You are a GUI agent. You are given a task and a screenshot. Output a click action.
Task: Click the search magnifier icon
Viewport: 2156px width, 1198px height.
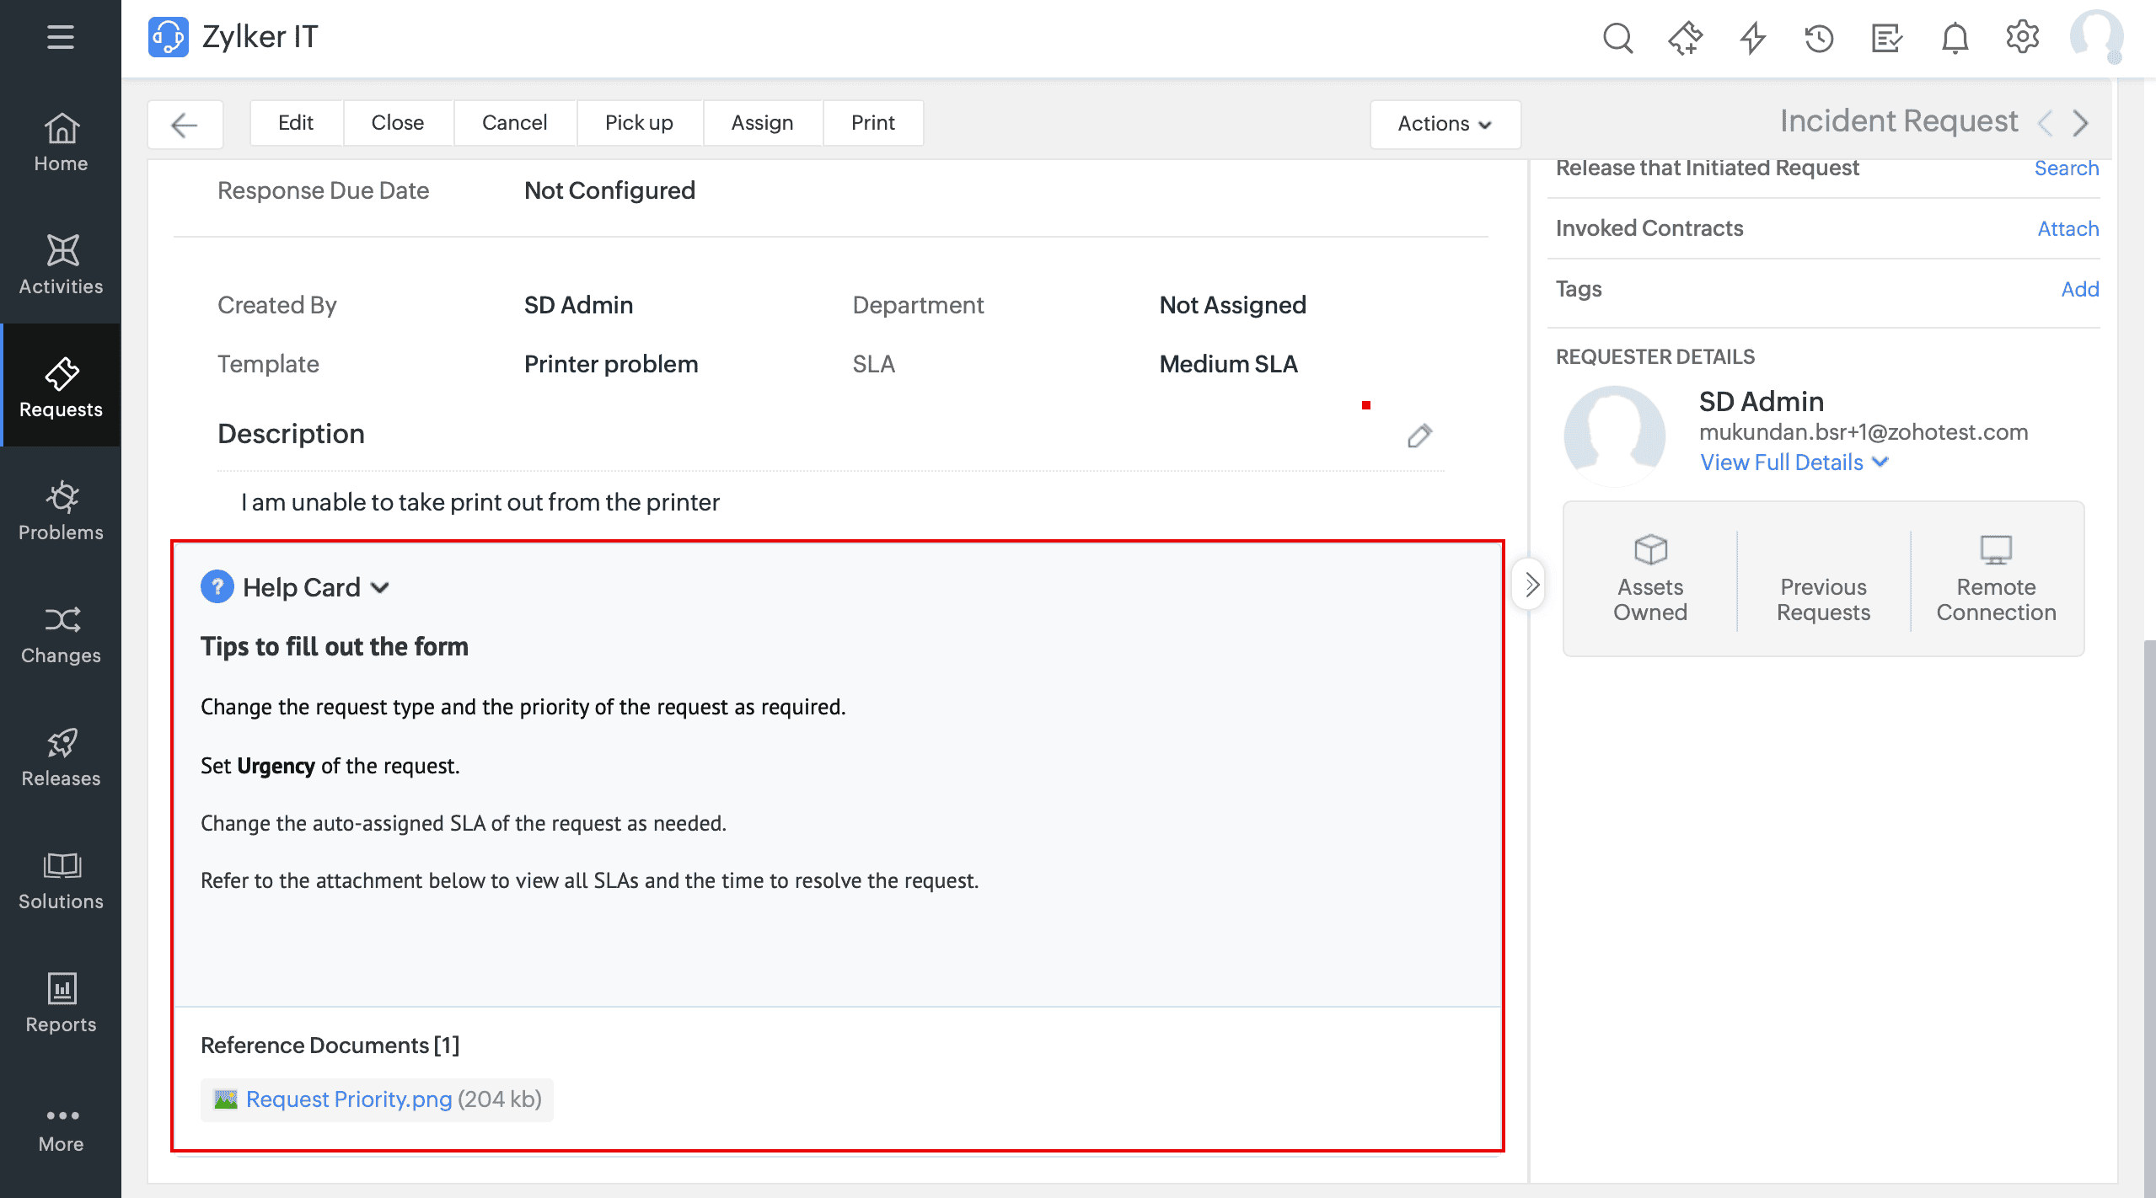[1617, 38]
